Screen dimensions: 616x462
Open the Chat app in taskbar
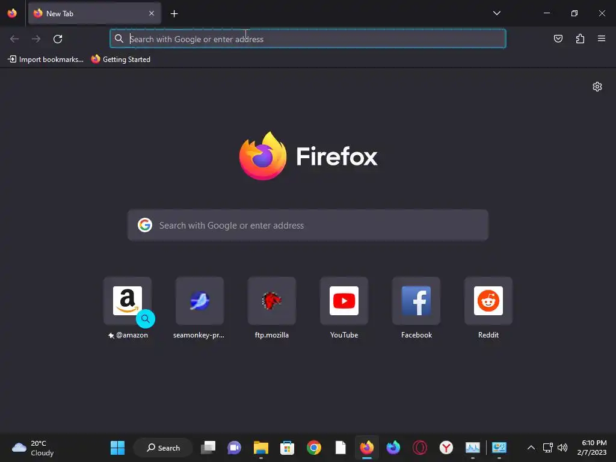point(234,448)
